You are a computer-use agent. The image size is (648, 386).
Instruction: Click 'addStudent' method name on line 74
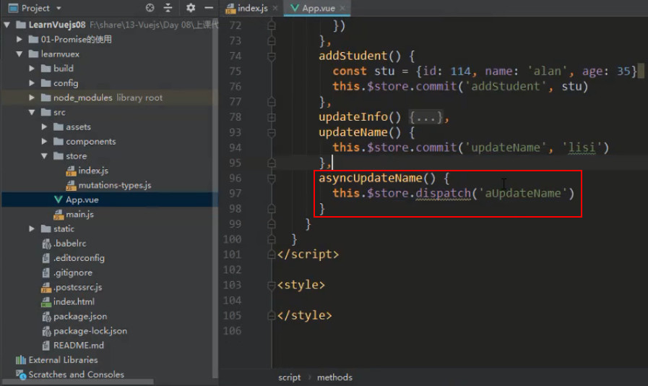point(353,56)
